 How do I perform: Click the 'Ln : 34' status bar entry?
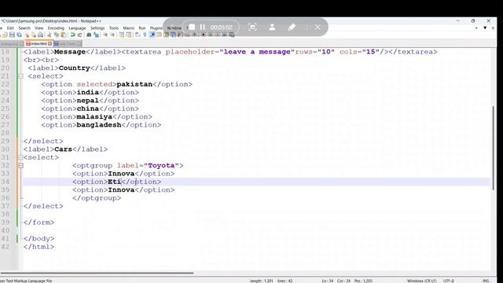pyautogui.click(x=328, y=281)
